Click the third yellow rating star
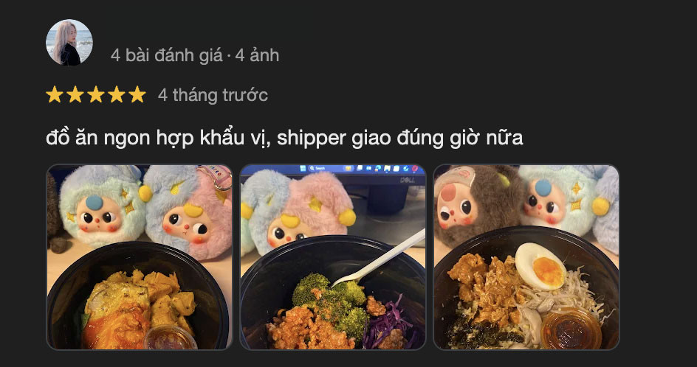This screenshot has width=697, height=367. (x=95, y=94)
